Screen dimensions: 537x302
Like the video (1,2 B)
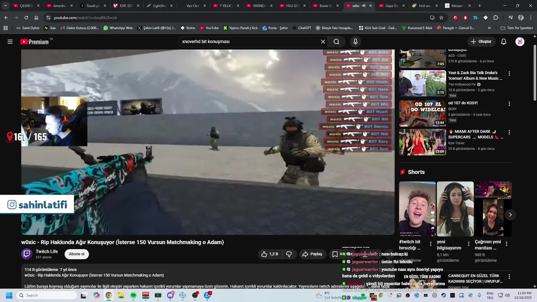click(269, 254)
